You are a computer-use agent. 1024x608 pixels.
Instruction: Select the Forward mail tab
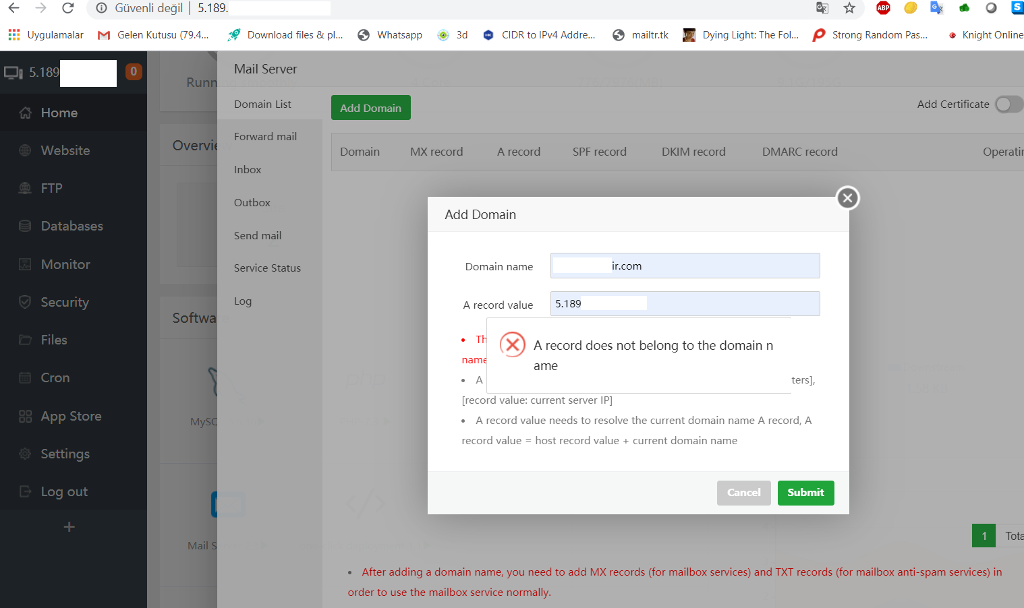[x=270, y=137]
